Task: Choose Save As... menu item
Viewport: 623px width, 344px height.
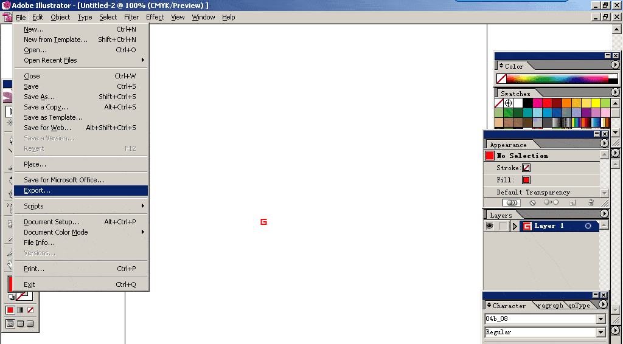Action: click(81, 97)
